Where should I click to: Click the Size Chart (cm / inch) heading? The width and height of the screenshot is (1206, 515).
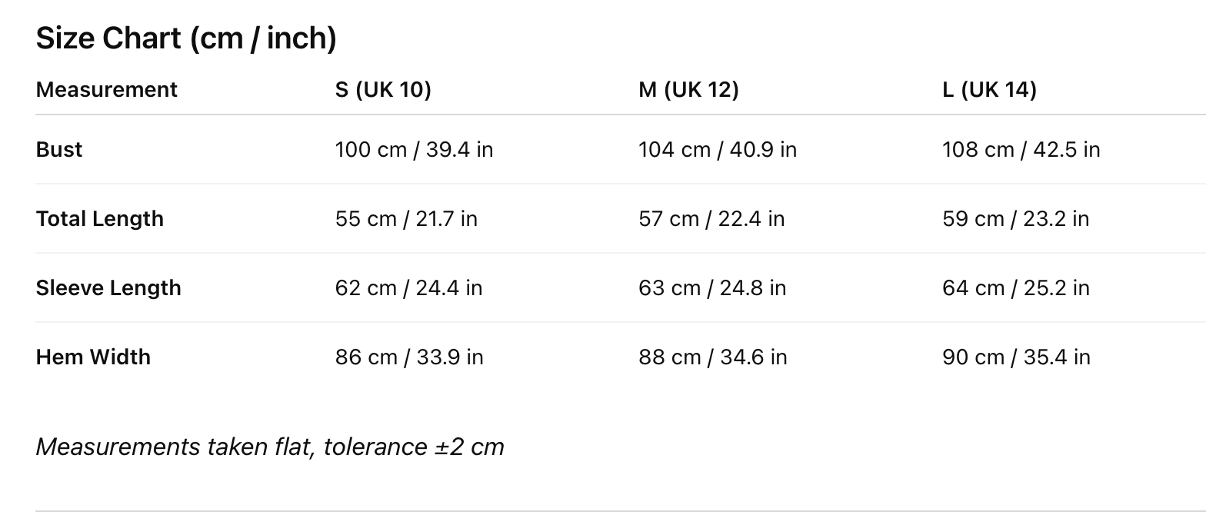(186, 38)
